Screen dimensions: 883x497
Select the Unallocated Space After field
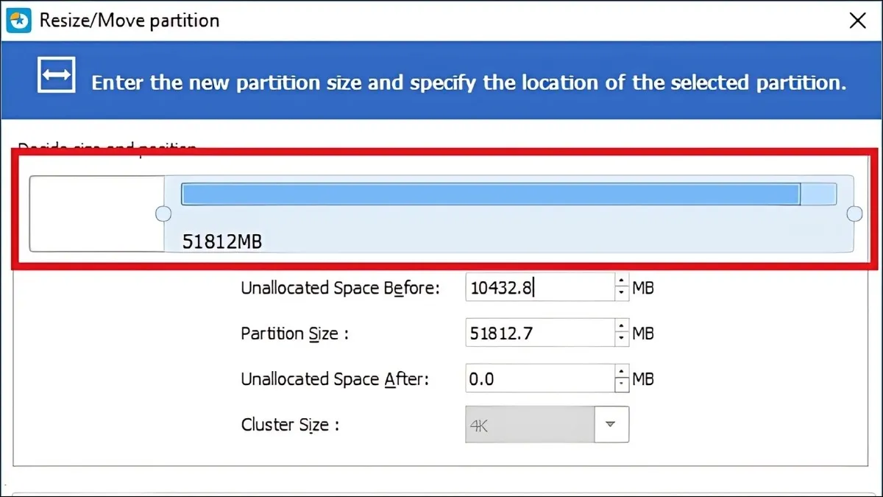click(x=539, y=379)
